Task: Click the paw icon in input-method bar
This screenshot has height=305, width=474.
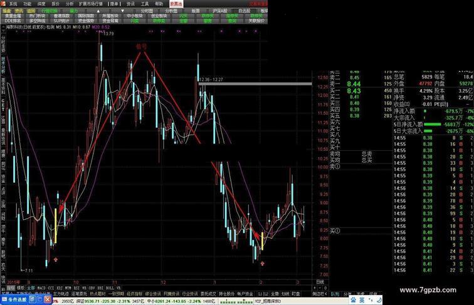Action: coord(353,300)
